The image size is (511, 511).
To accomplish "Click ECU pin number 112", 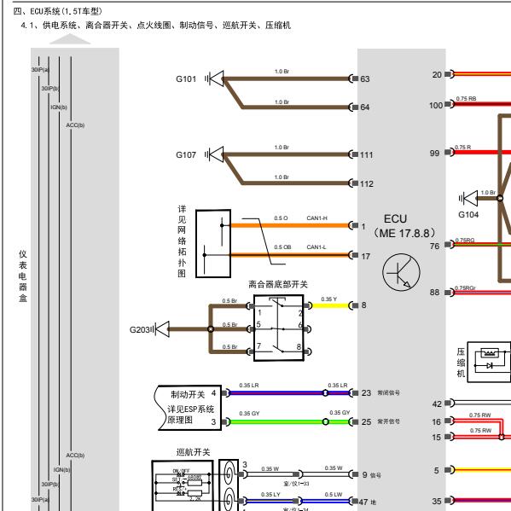I will pyautogui.click(x=367, y=183).
